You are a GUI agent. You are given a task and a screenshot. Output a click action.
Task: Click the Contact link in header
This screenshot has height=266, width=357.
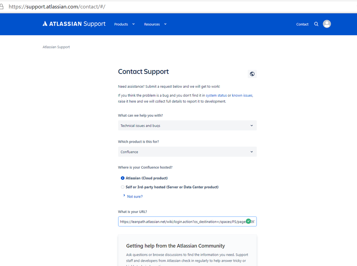pyautogui.click(x=302, y=24)
